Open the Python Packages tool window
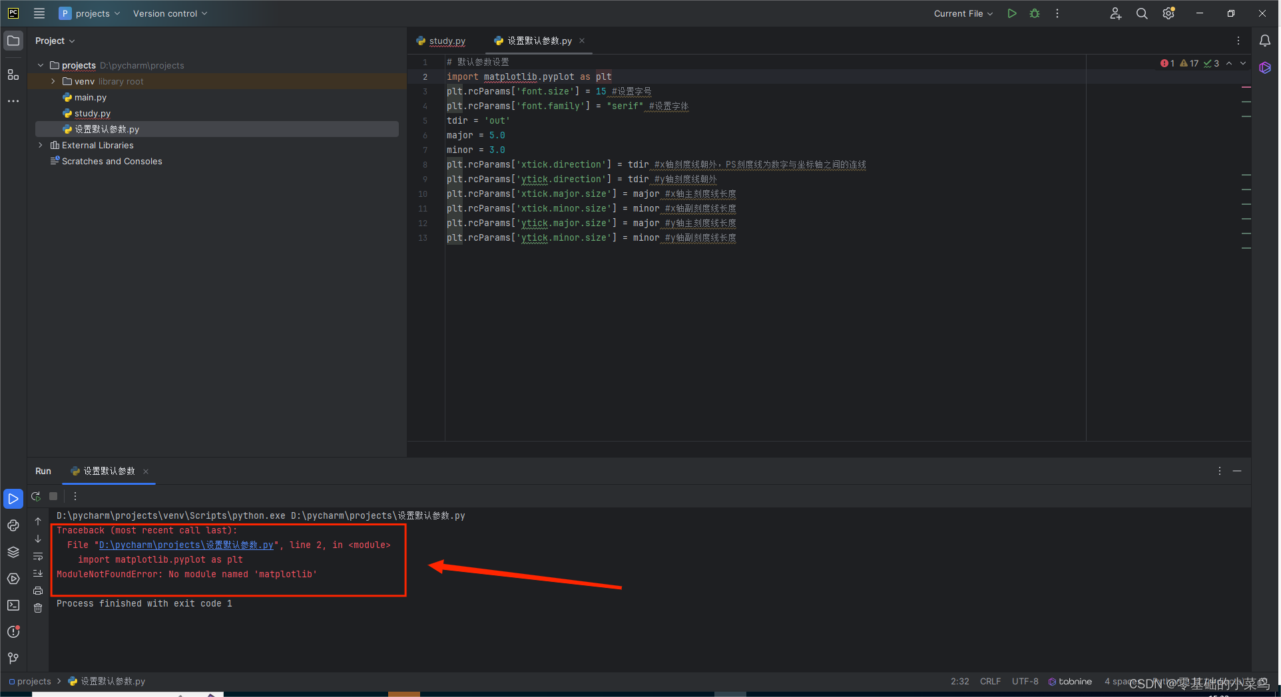 tap(13, 552)
